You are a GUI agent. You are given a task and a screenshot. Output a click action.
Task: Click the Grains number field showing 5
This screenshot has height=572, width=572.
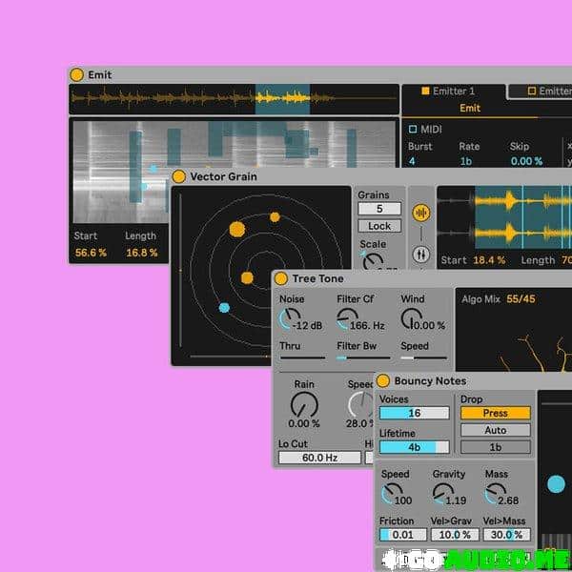[379, 209]
